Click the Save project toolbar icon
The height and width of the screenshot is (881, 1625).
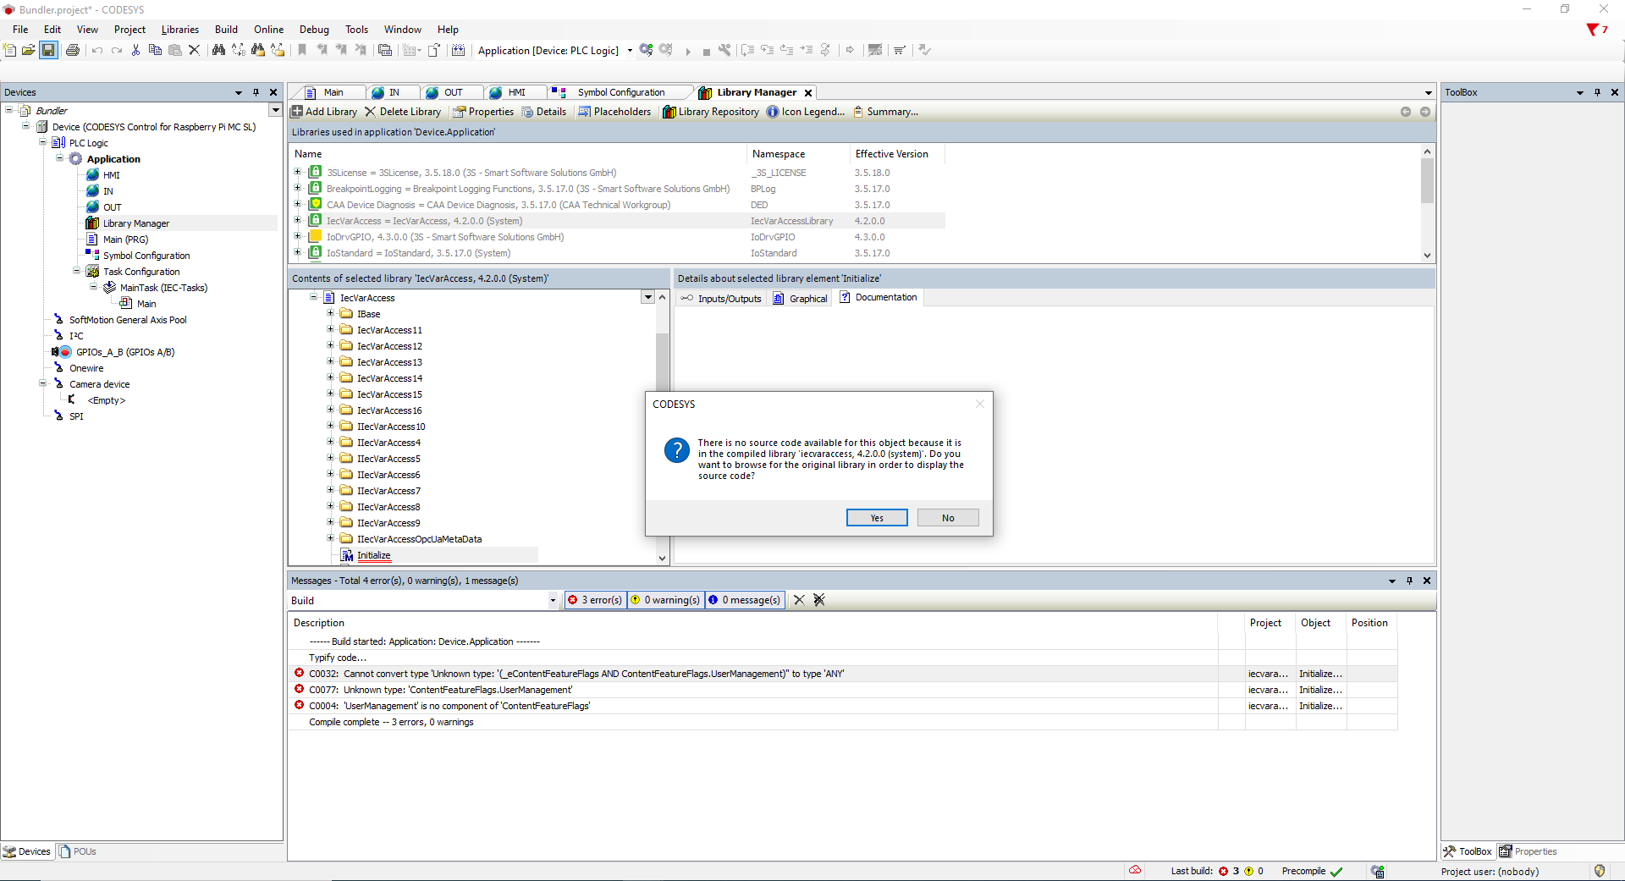48,50
